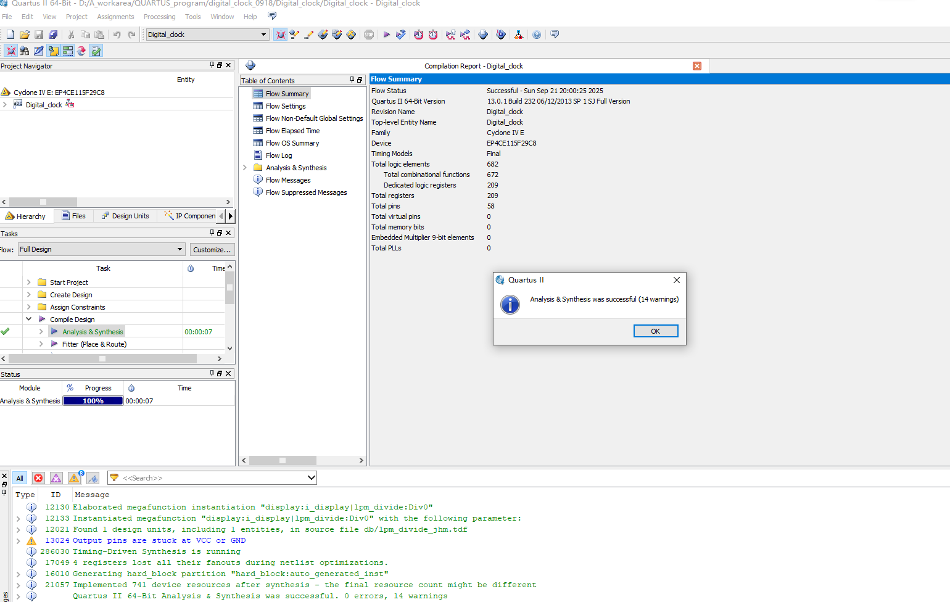Collapse the Compile Design task
Image resolution: width=950 pixels, height=602 pixels.
point(29,319)
